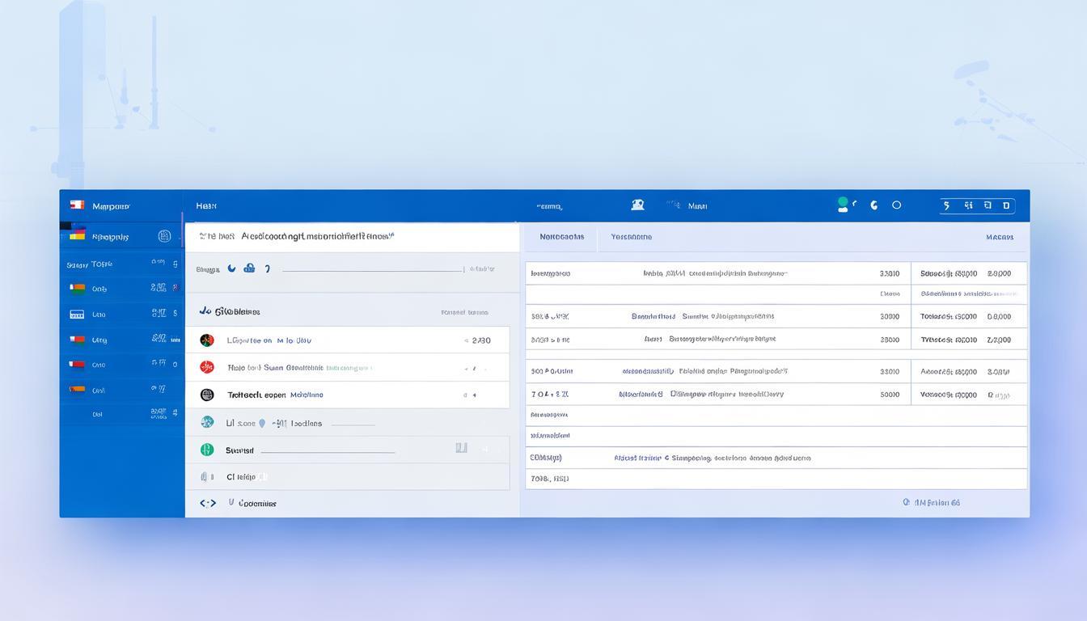Click the hollow circle icon in the top header
The height and width of the screenshot is (621, 1087).
point(896,205)
